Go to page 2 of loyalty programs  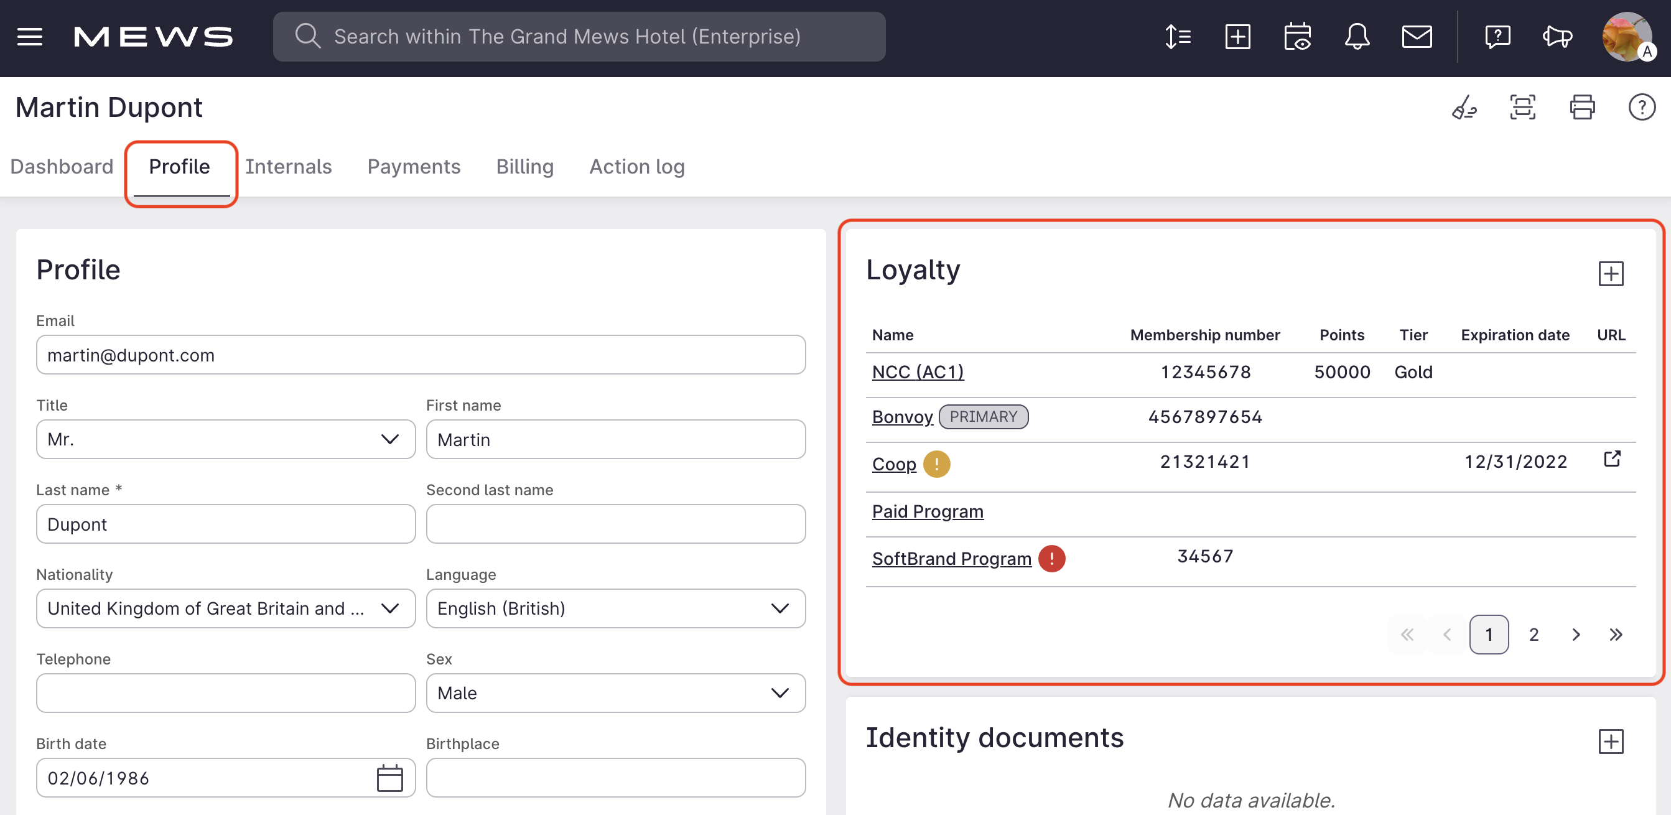coord(1534,634)
